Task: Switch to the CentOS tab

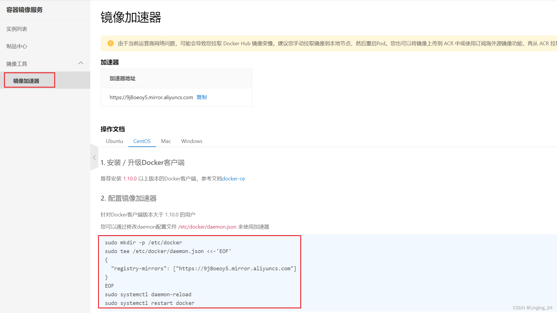Action: click(x=142, y=141)
